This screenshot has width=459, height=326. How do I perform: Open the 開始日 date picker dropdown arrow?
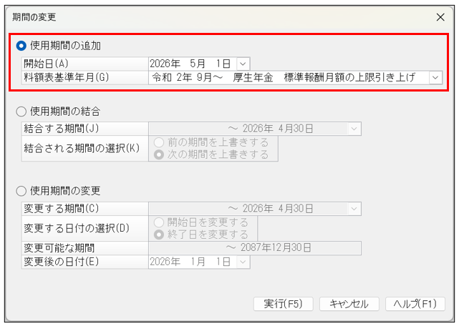243,64
